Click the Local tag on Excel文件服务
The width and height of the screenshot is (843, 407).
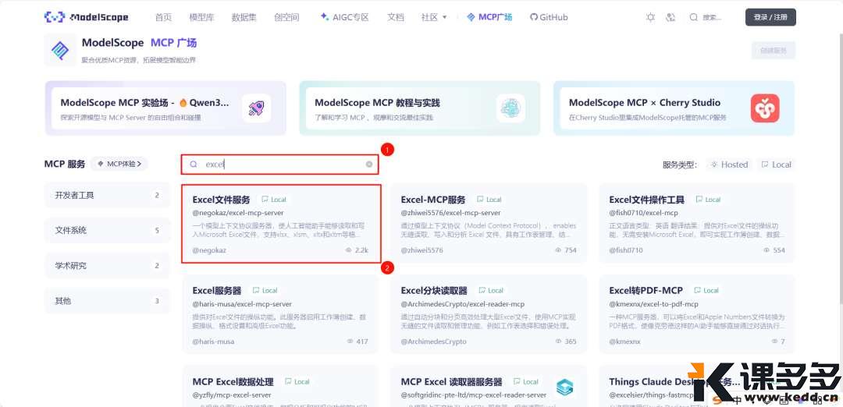tap(274, 199)
